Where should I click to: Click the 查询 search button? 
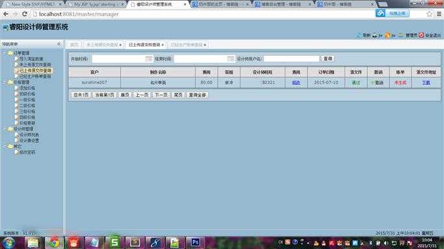tap(328, 59)
